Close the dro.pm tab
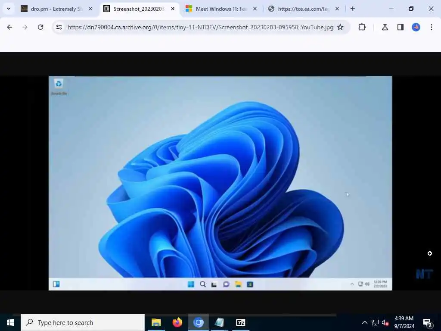441x331 pixels. (x=90, y=9)
